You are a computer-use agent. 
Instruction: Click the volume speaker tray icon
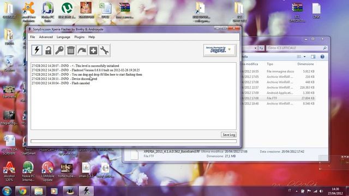tap(321, 191)
